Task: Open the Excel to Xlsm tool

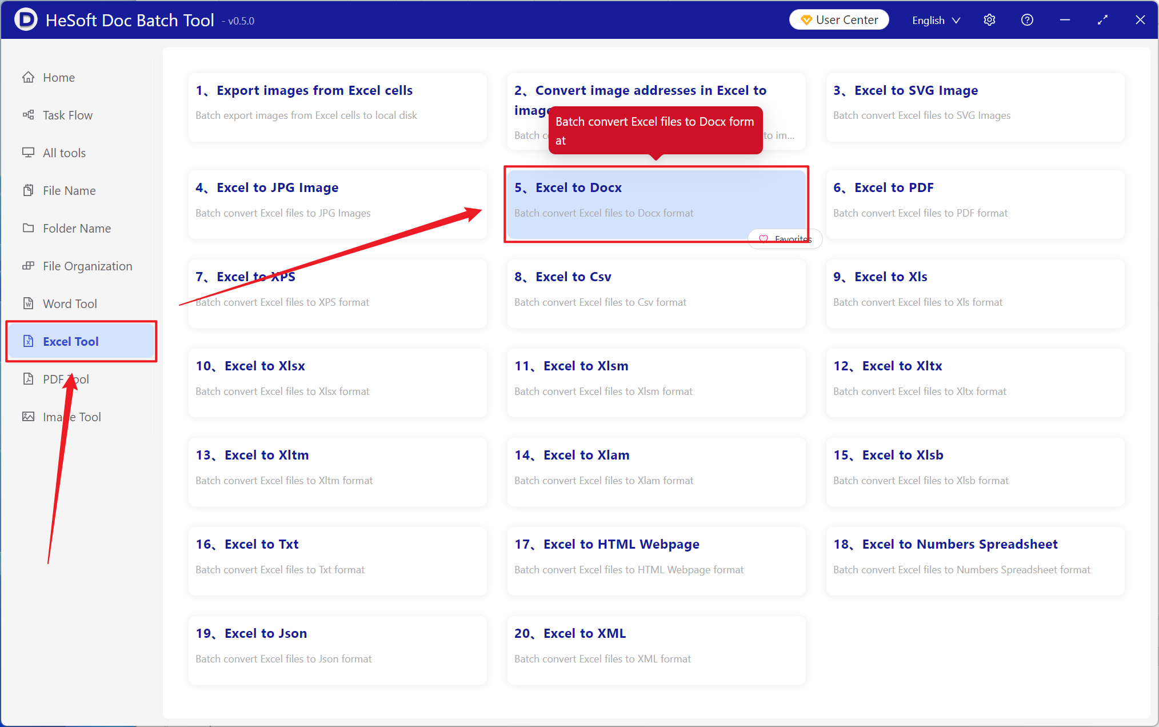Action: pos(656,383)
